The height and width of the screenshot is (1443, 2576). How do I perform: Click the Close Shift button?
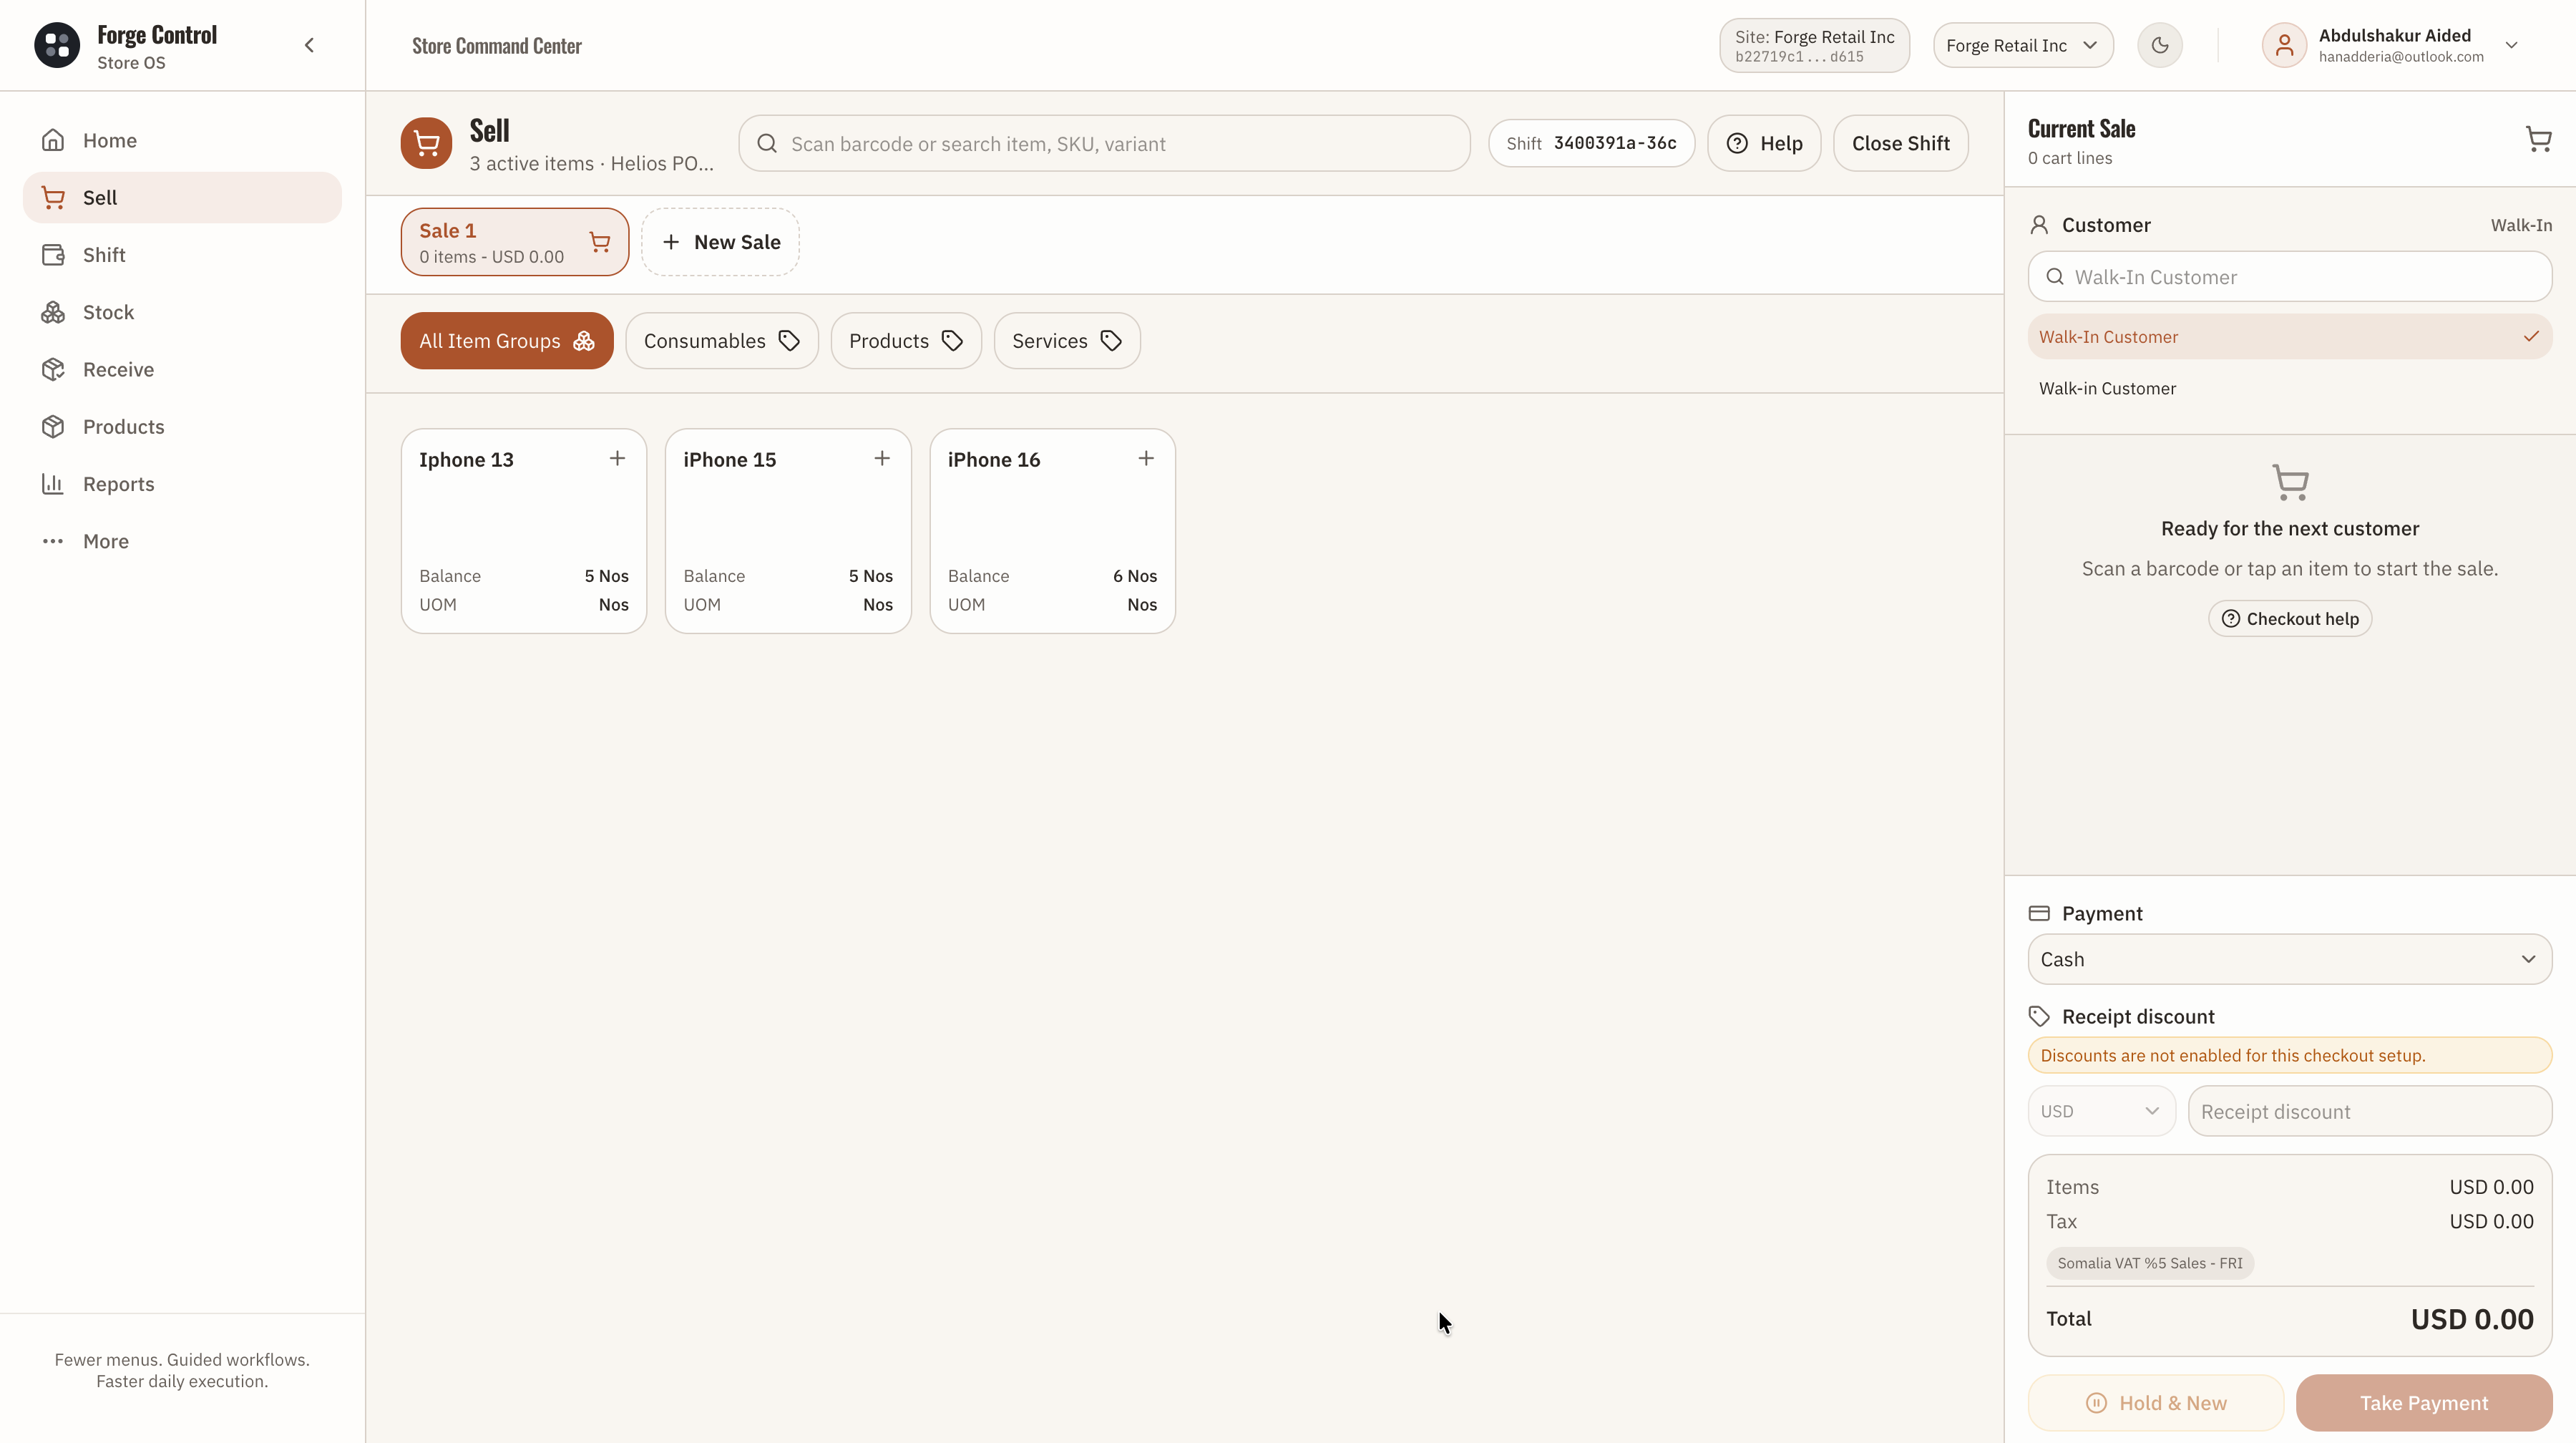(1900, 143)
